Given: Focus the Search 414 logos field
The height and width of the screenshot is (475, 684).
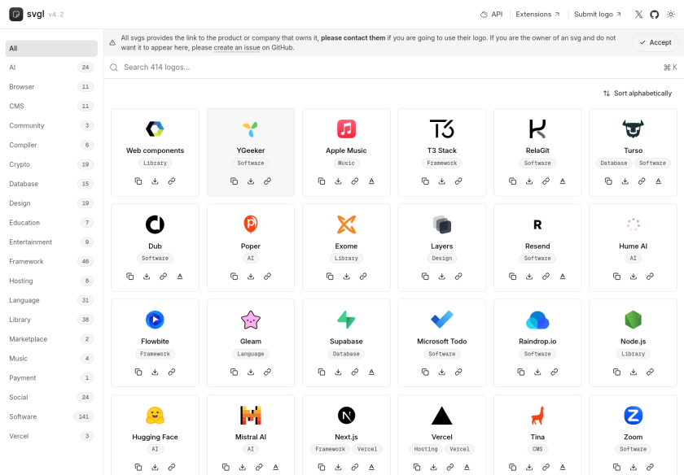Looking at the screenshot, I should point(392,68).
